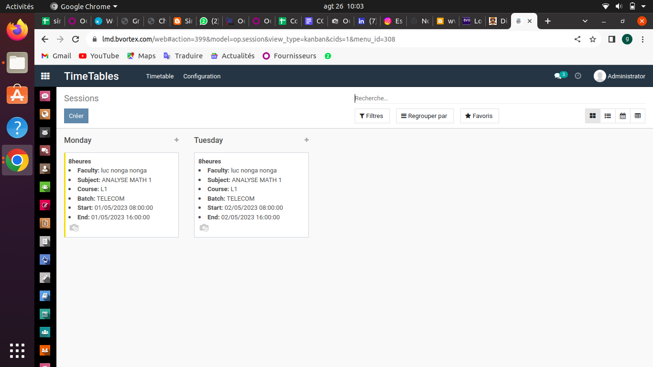Bookmark this page with star icon
The image size is (653, 367).
tap(593, 39)
